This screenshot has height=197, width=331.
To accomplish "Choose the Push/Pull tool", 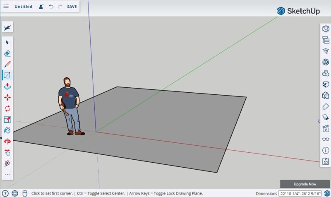I will tap(7, 86).
